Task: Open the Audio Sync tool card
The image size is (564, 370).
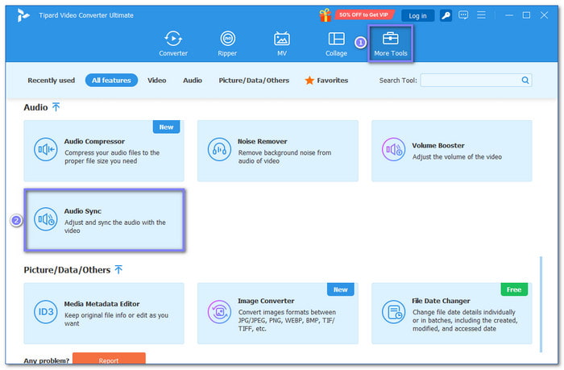Action: click(x=104, y=219)
